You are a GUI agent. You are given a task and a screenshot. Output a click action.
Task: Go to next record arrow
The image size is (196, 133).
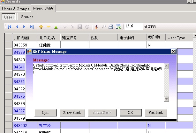(25, 27)
